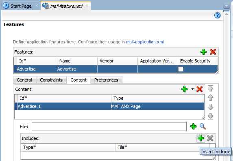This screenshot has width=233, height=161.
Task: Add new content with green plus icon
Action: pyautogui.click(x=185, y=89)
